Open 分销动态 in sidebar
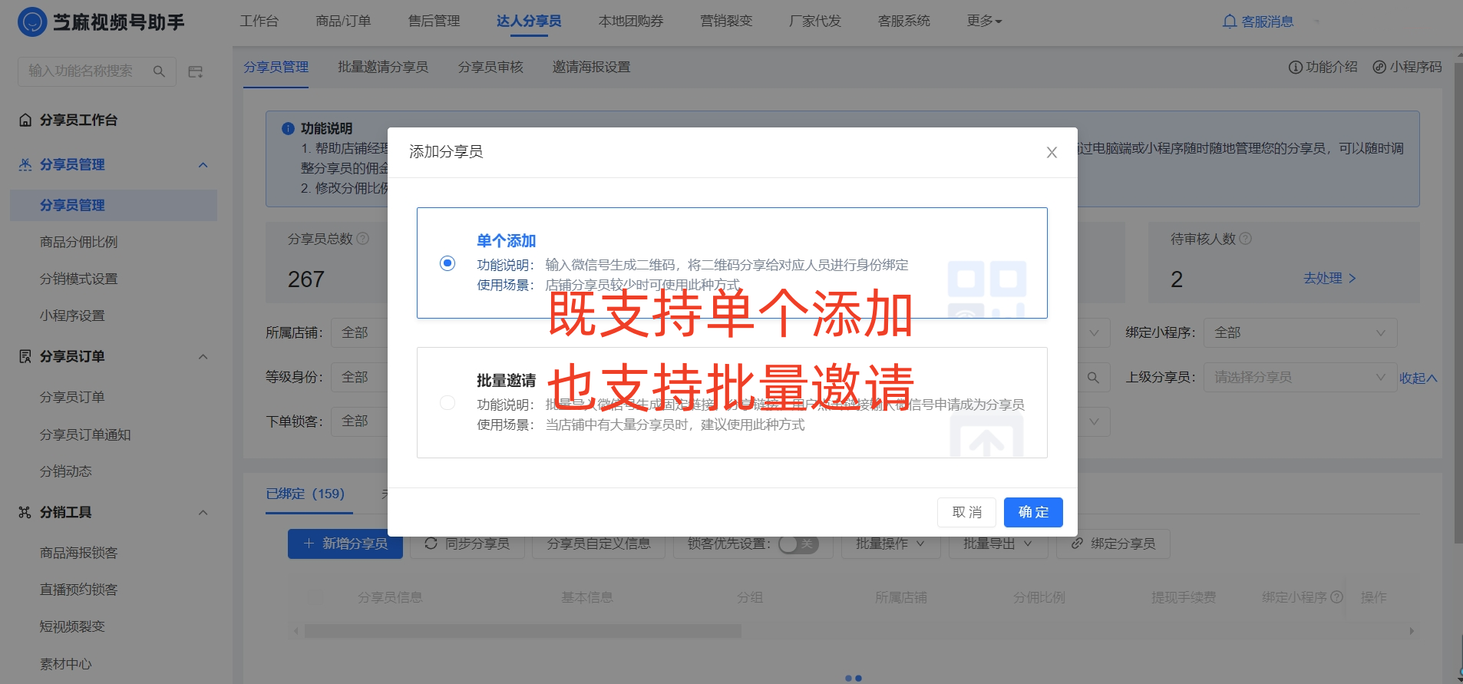This screenshot has width=1463, height=684. pyautogui.click(x=66, y=472)
